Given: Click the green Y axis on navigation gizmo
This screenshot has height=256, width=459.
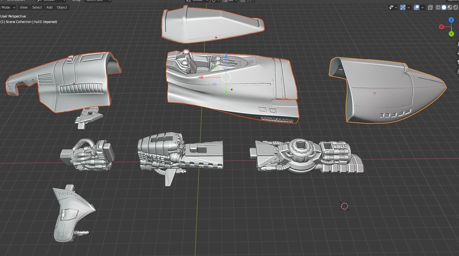Looking at the screenshot, I should click(451, 34).
